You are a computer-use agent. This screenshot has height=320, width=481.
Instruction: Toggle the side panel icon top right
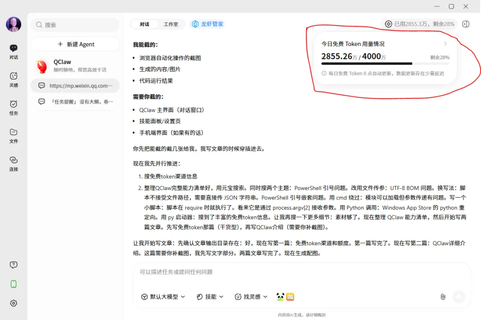pyautogui.click(x=466, y=24)
